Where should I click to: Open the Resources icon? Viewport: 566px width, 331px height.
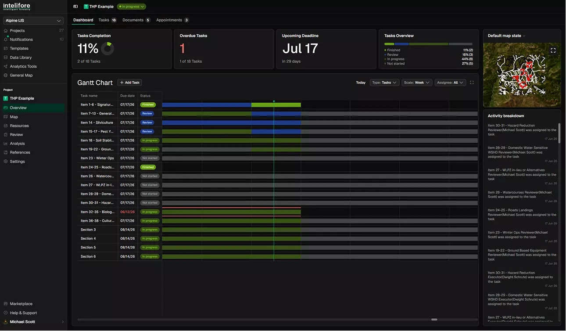6,126
